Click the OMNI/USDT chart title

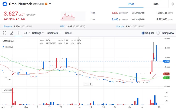(9, 41)
